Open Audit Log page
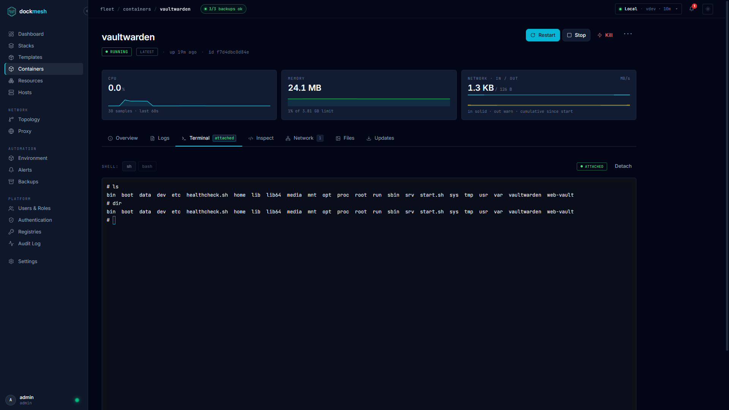 point(44,243)
